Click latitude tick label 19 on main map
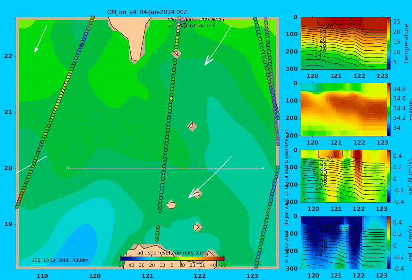 8,224
